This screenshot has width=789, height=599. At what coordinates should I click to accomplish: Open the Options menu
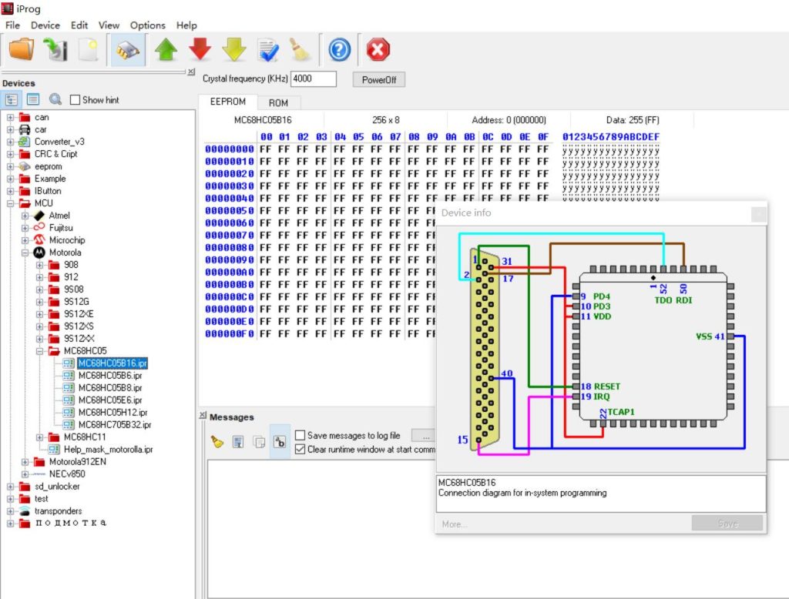(147, 25)
